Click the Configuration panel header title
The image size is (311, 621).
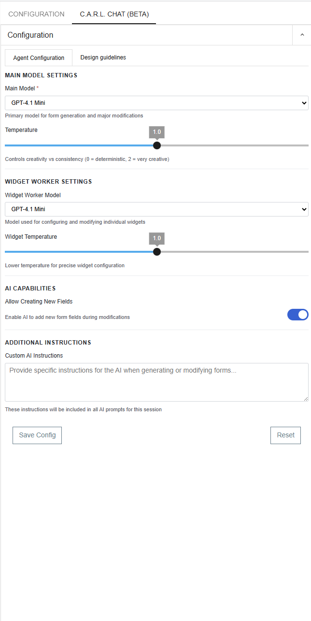(30, 35)
